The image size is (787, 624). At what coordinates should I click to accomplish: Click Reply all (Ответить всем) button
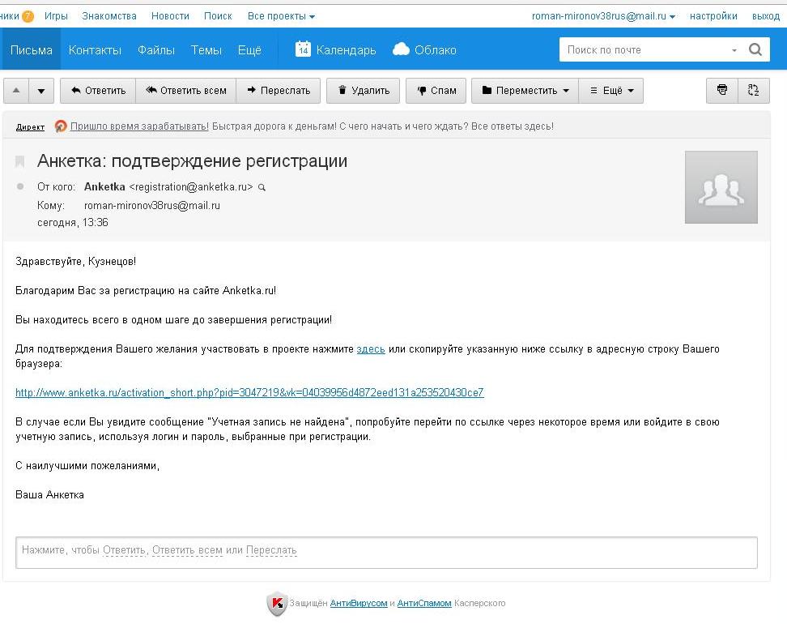click(185, 91)
